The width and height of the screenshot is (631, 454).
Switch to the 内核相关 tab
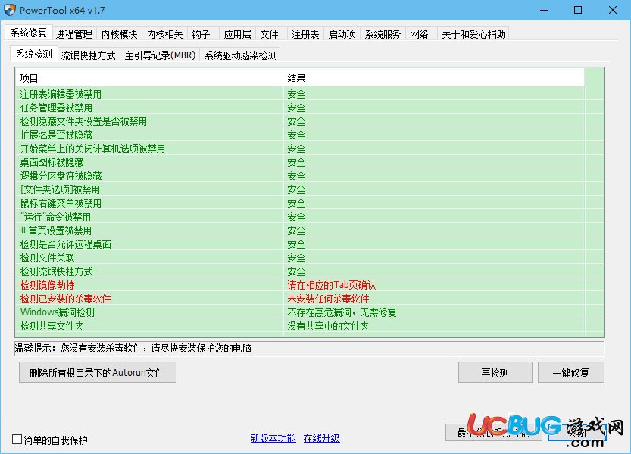point(164,34)
